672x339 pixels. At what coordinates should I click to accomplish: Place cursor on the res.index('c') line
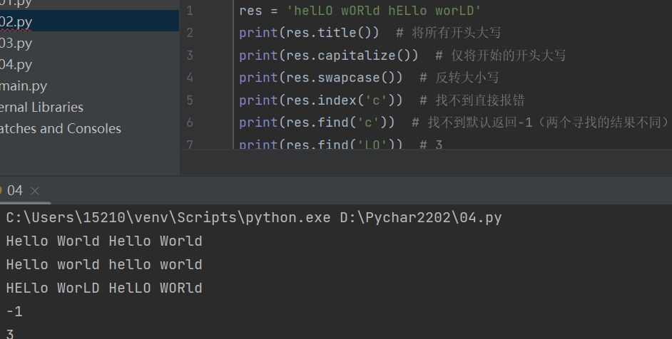click(x=320, y=100)
